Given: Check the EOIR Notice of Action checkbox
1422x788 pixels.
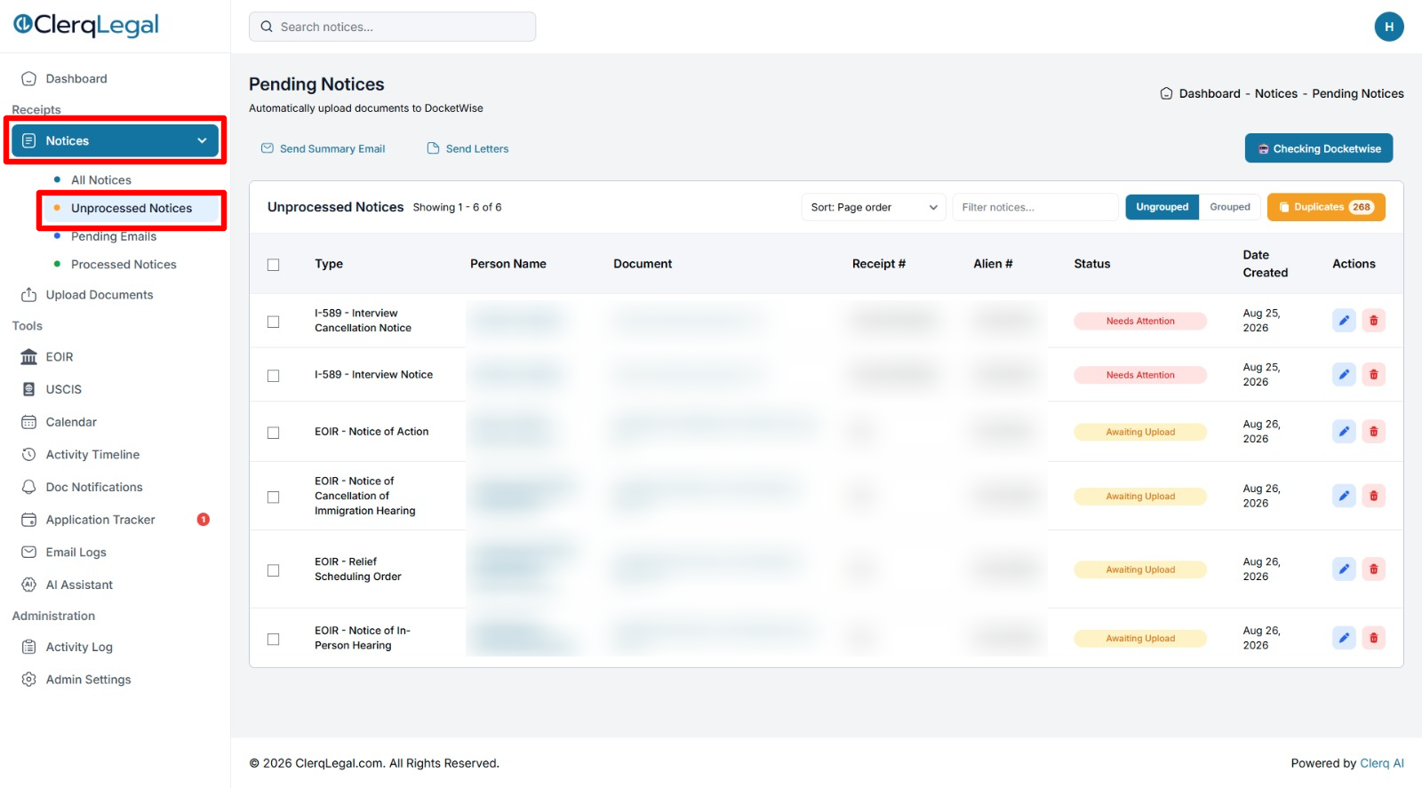Looking at the screenshot, I should tap(274, 433).
